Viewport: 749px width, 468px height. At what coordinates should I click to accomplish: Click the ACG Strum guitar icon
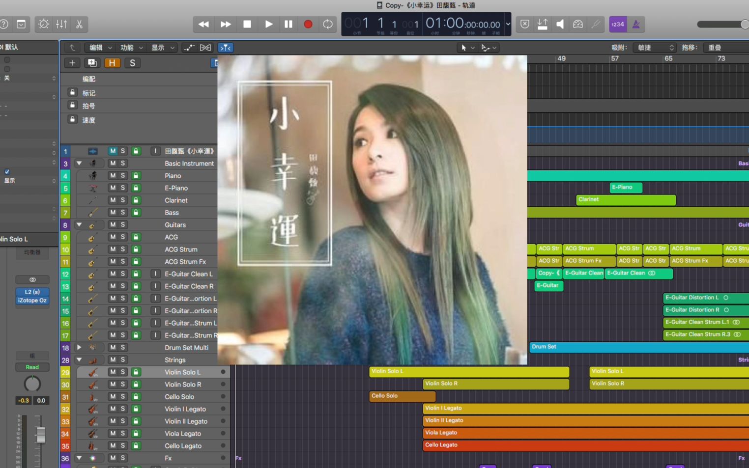92,249
